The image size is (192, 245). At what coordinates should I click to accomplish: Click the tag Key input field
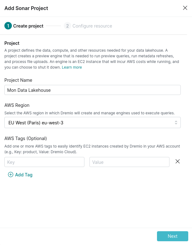click(x=44, y=162)
